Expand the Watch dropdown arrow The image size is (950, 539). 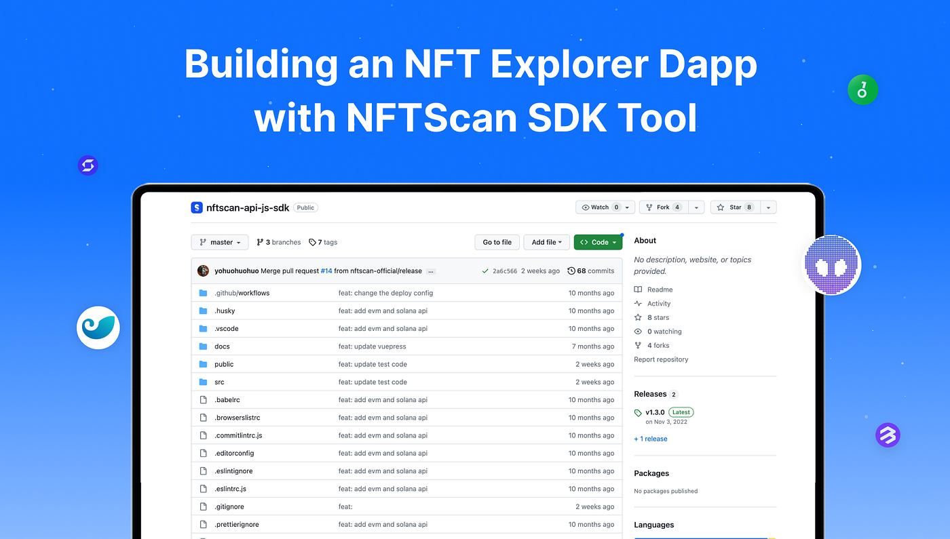pyautogui.click(x=628, y=207)
